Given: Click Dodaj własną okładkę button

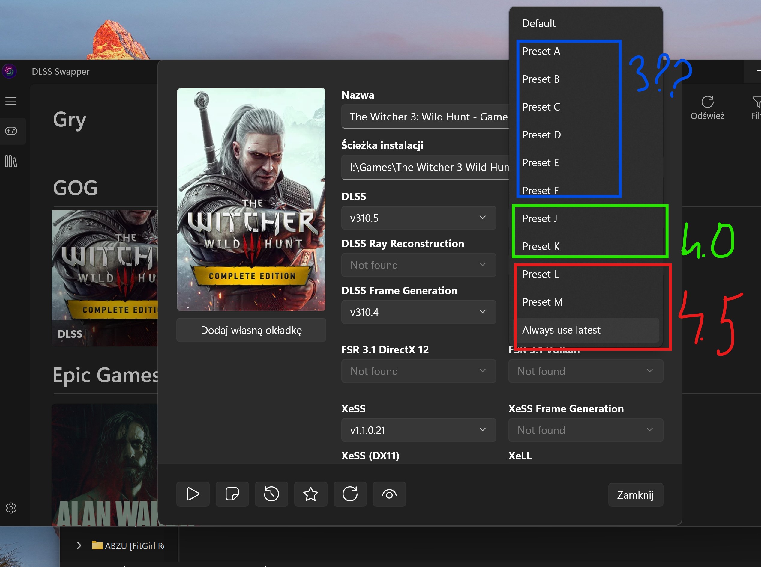Looking at the screenshot, I should pos(251,330).
